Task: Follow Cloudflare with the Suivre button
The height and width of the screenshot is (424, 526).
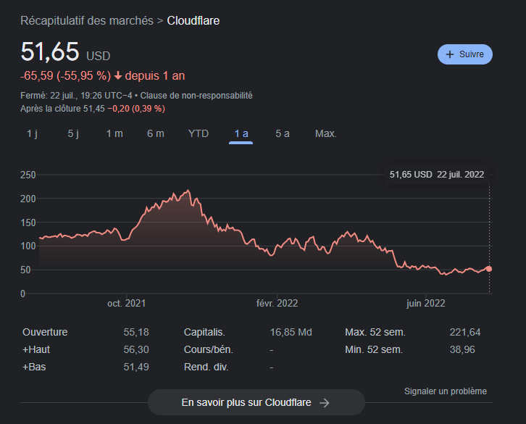Action: tap(465, 54)
